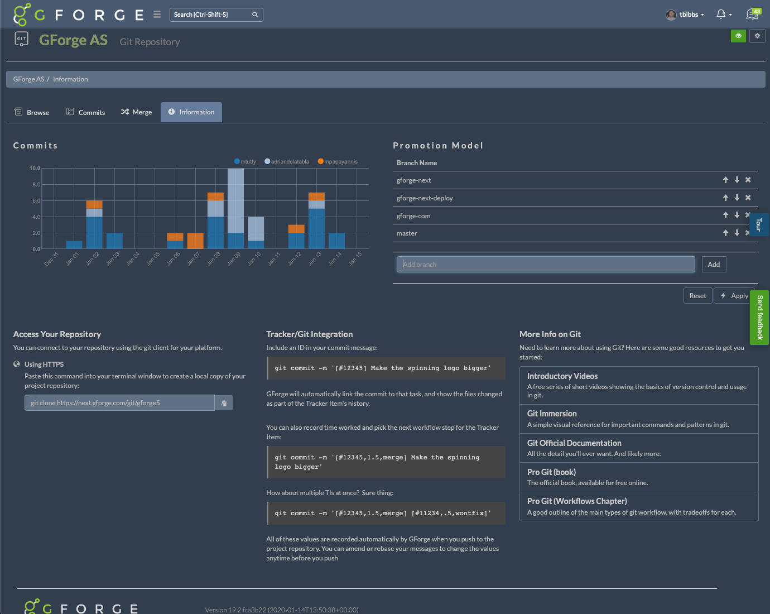This screenshot has width=770, height=614.
Task: Toggle mpapayannis legend color swatch
Action: (321, 161)
